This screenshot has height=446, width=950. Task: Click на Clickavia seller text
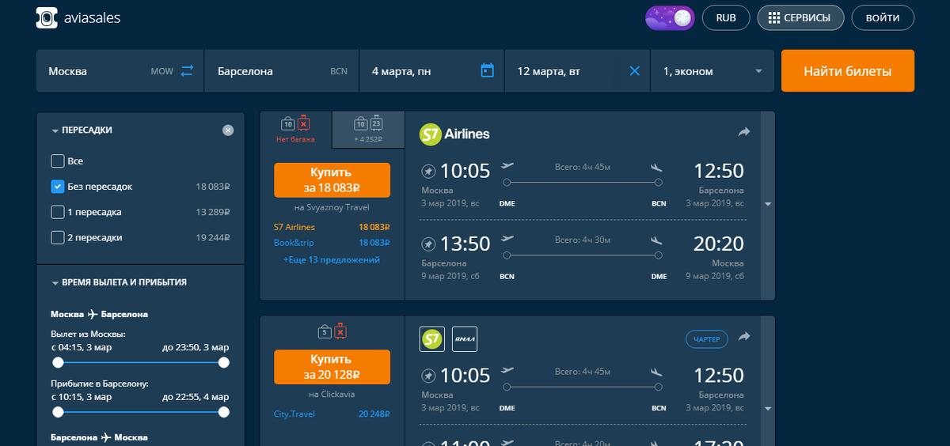coord(332,395)
